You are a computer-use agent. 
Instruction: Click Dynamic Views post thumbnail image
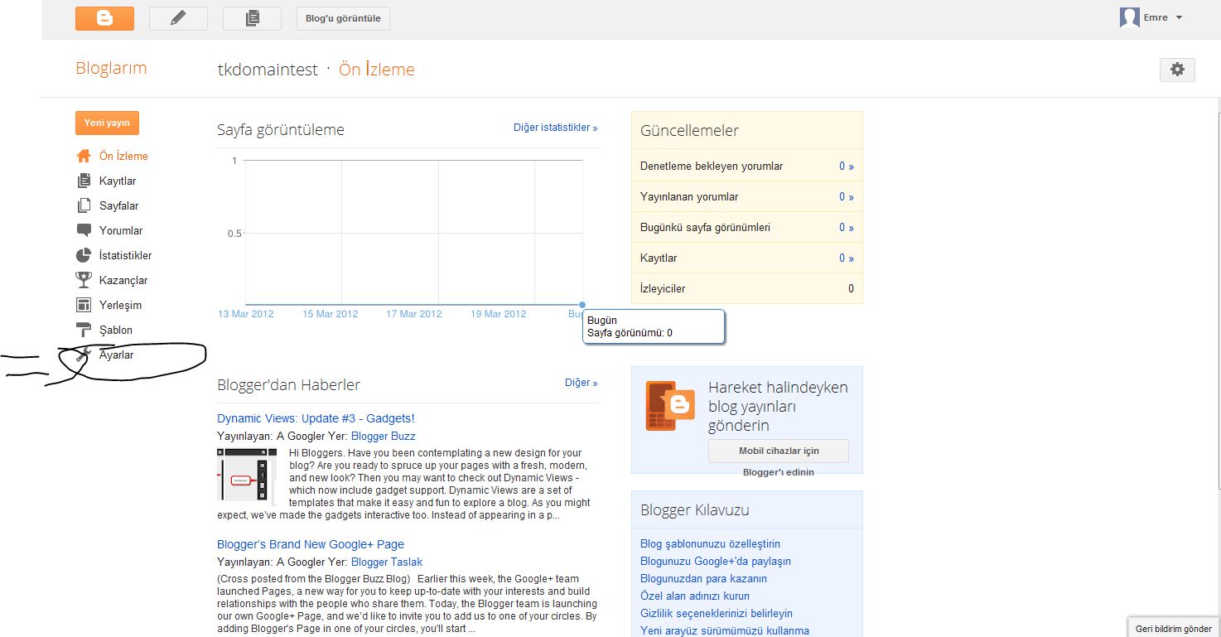tap(247, 475)
